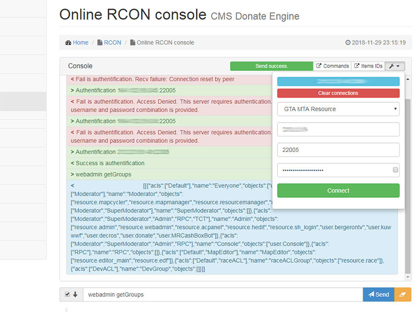The image size is (418, 312).
Task: Go to the RCON breadcrumb link
Action: (x=112, y=43)
